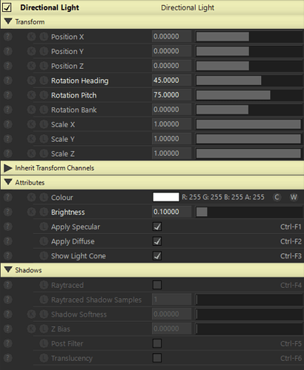The image size is (304, 370).
Task: Uncheck the Show Light Cone option
Action: pyautogui.click(x=157, y=256)
